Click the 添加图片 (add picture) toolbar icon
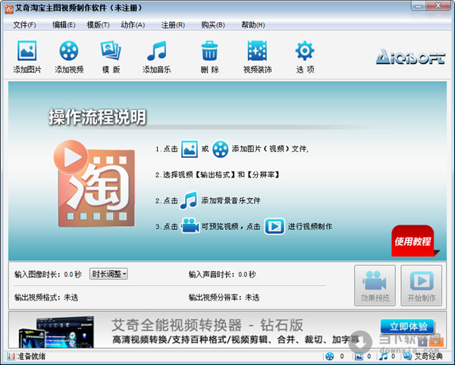Screen dimensions: 455x365 (x=27, y=51)
